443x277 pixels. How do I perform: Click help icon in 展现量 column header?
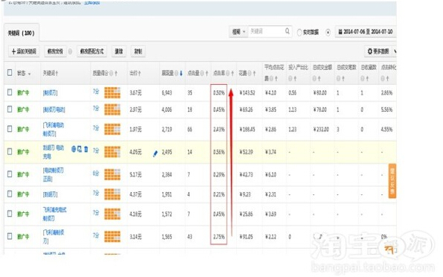click(176, 73)
